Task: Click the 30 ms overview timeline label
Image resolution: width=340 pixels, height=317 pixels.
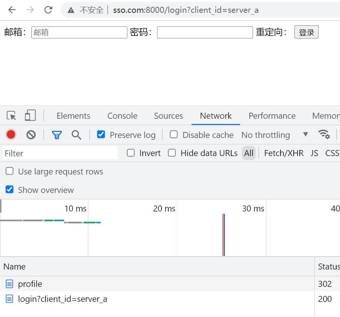Action: pyautogui.click(x=253, y=208)
